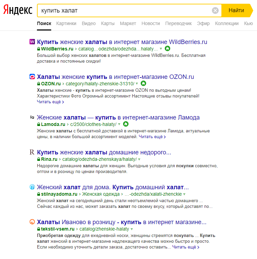Viewport: 257px width, 259px height.
Task: Open 'Женские халаты — купить' Ламода result title
Action: 118,117
